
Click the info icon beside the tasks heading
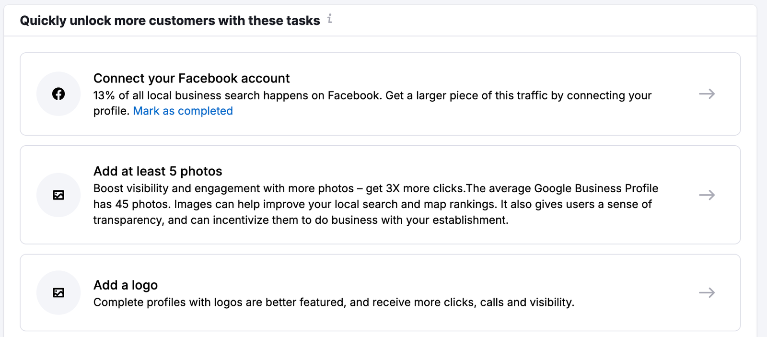pyautogui.click(x=330, y=19)
